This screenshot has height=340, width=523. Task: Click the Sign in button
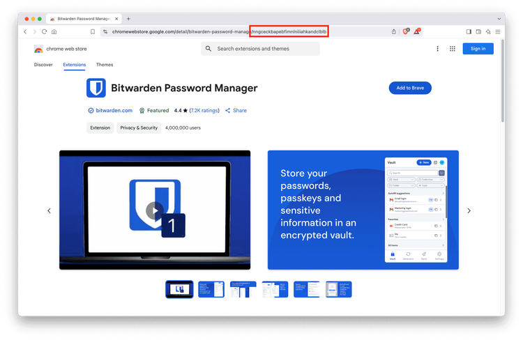tap(478, 49)
